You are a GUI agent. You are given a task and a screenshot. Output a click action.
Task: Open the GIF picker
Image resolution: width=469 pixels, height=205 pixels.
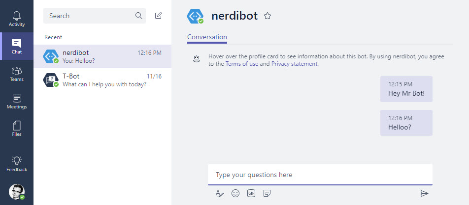pyautogui.click(x=251, y=193)
